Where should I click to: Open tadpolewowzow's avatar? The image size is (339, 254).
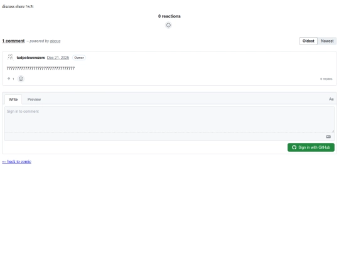pyautogui.click(x=11, y=58)
